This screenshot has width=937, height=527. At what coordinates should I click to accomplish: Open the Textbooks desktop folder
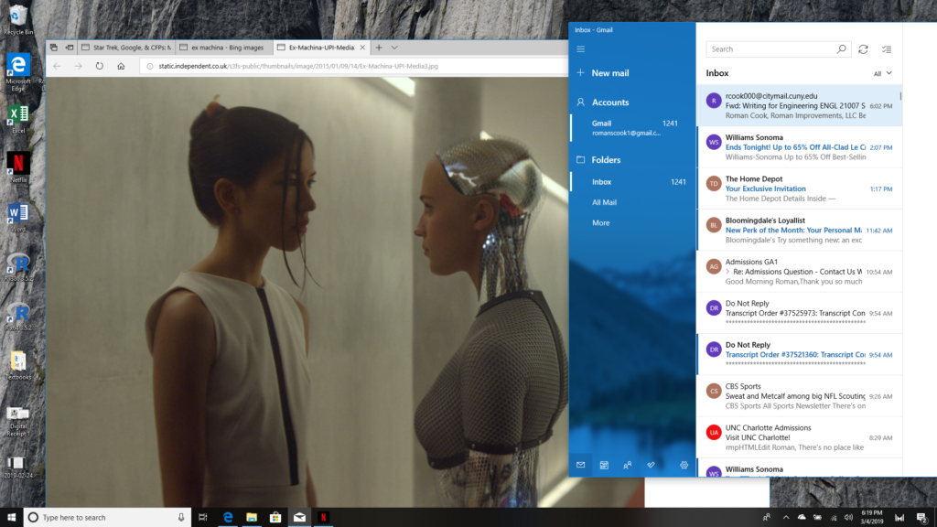coord(18,366)
